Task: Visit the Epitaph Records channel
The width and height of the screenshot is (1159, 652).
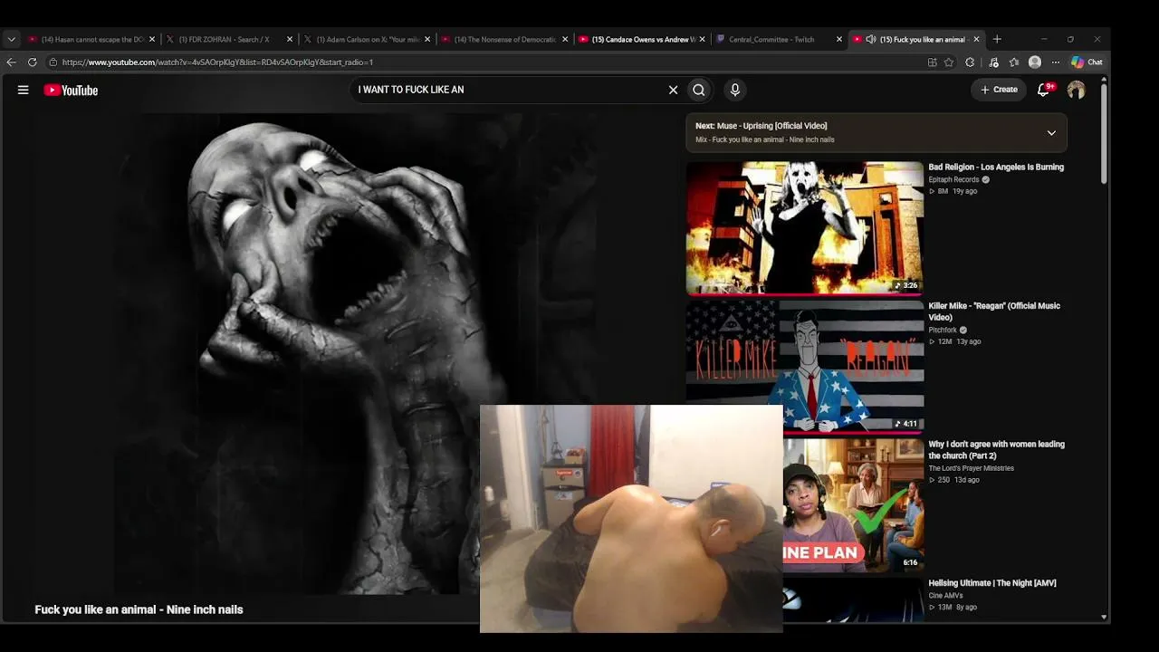Action: [953, 179]
